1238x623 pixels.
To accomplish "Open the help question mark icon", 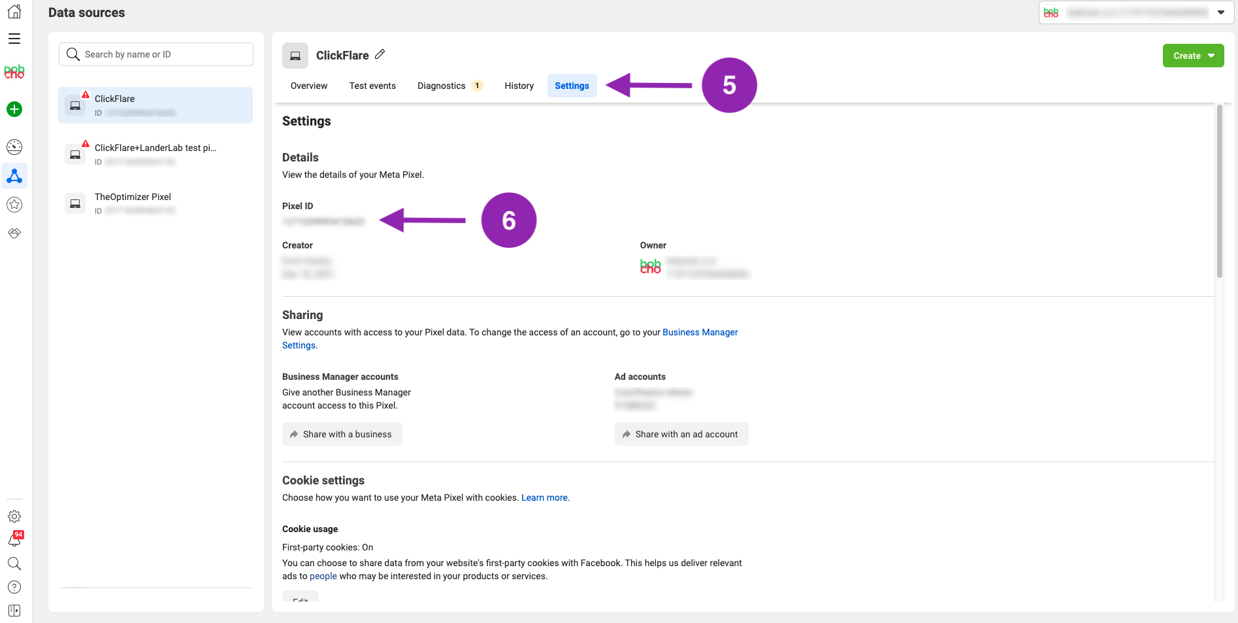I will pyautogui.click(x=14, y=587).
